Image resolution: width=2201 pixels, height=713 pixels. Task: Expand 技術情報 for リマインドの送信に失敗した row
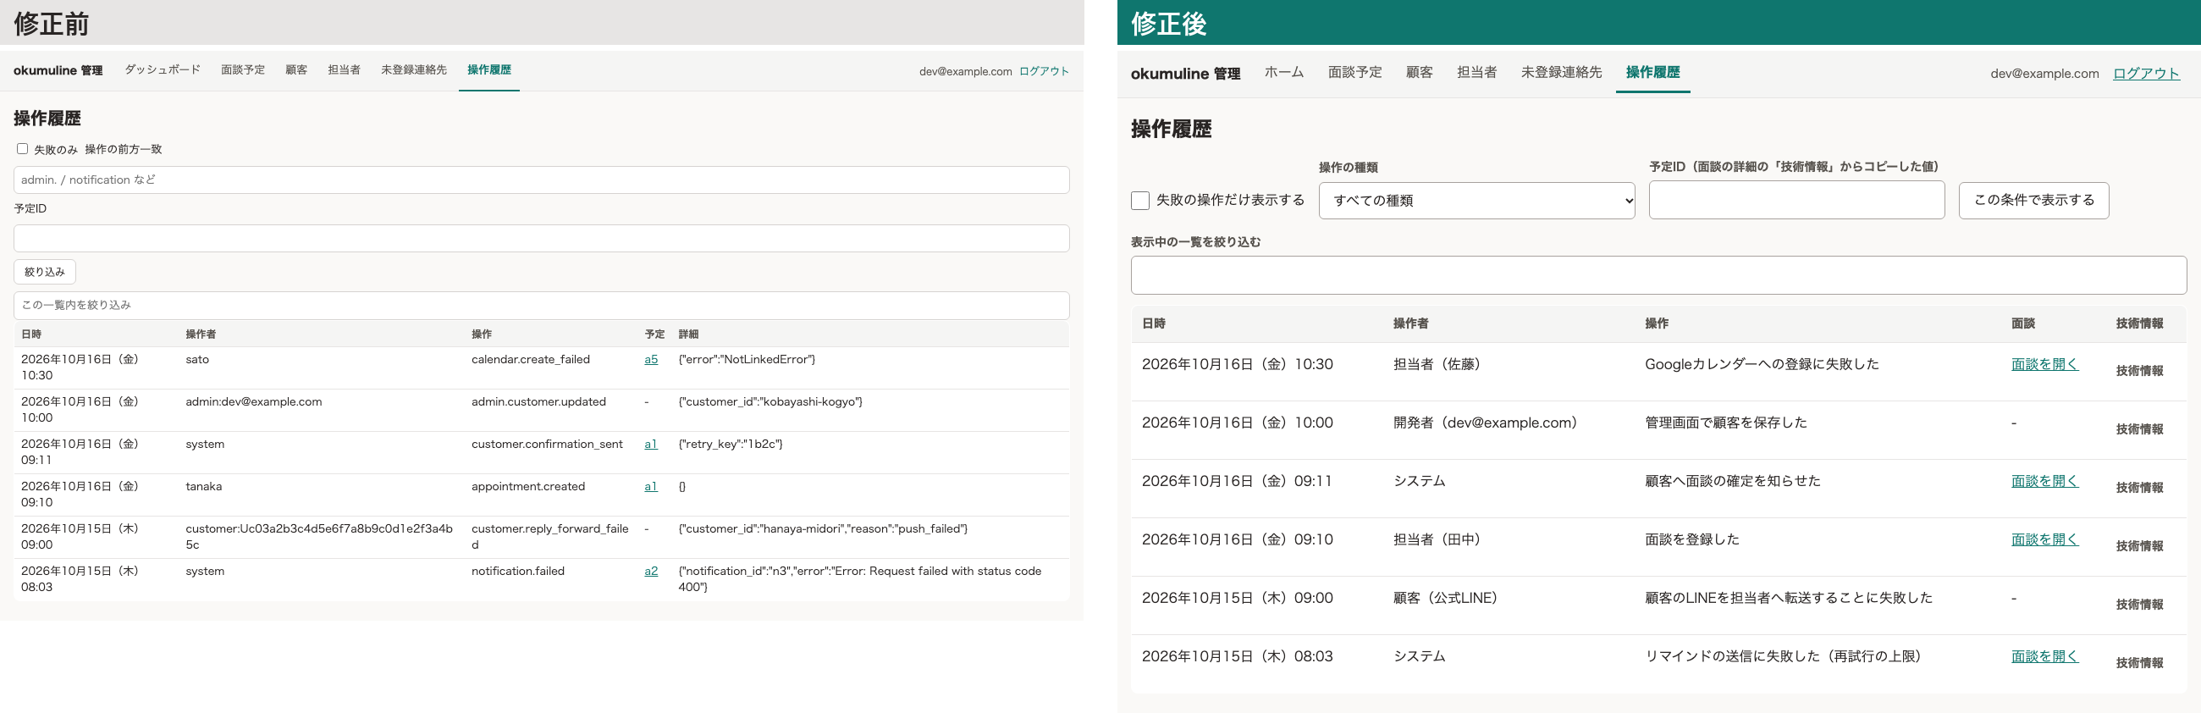(2139, 662)
